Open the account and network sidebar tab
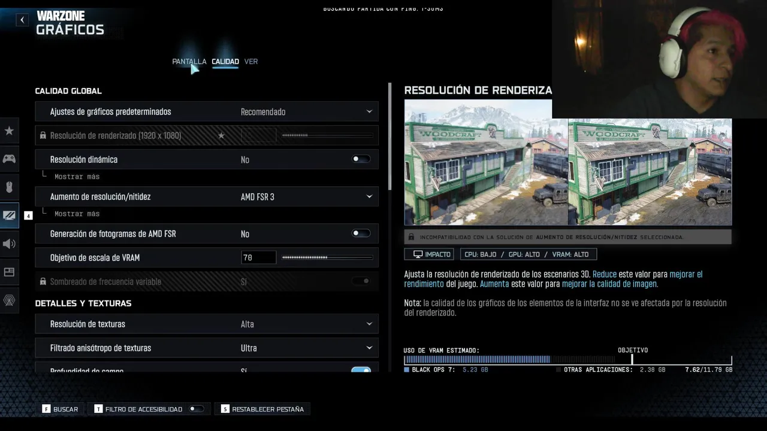The width and height of the screenshot is (767, 431). (x=9, y=301)
